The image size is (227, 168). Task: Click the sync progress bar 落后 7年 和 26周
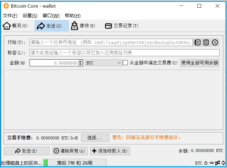(x=75, y=163)
